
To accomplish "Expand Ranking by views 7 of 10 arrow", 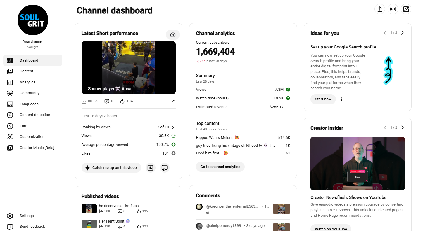I will click(173, 127).
